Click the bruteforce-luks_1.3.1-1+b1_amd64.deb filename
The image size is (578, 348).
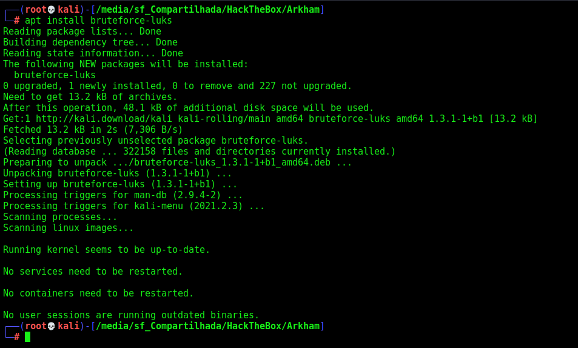[232, 162]
